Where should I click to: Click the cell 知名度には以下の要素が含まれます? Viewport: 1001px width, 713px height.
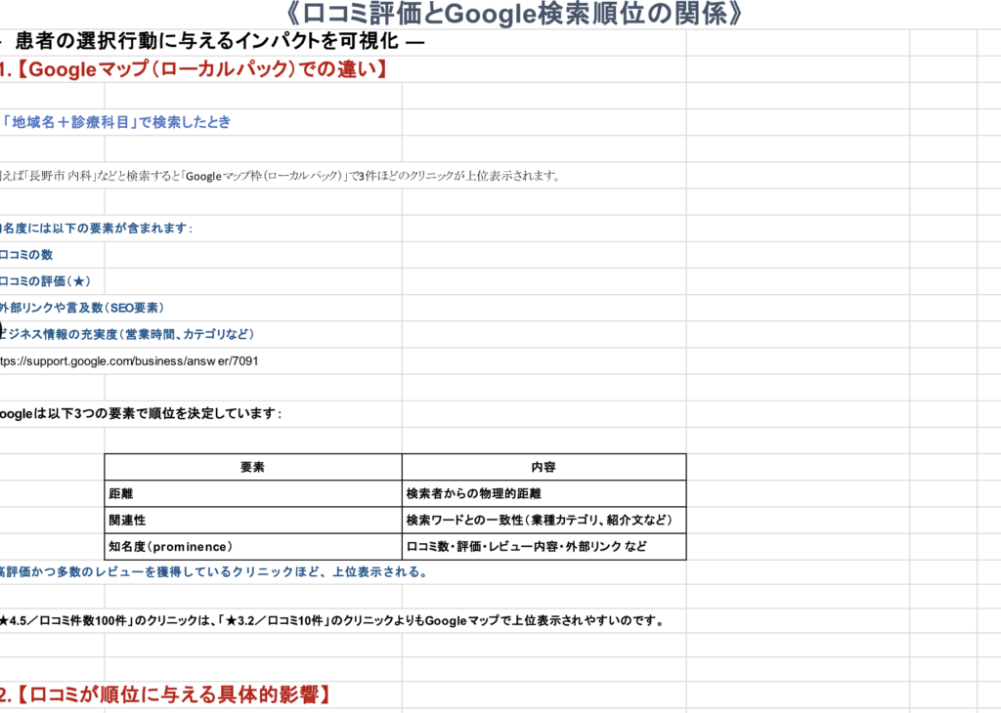point(96,229)
